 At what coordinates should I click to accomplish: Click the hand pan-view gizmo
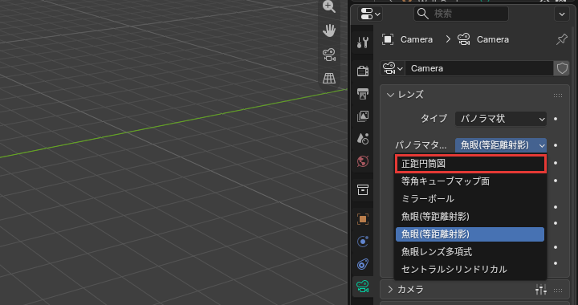pyautogui.click(x=329, y=31)
